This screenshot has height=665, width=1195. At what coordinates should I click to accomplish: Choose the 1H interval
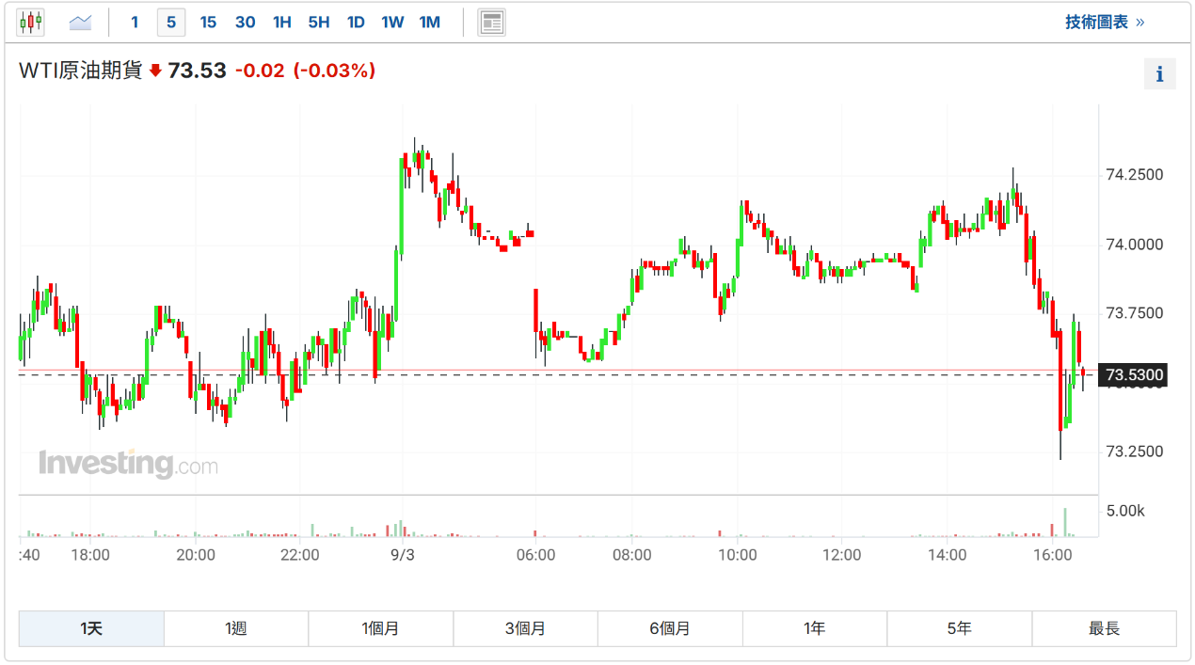pyautogui.click(x=281, y=22)
